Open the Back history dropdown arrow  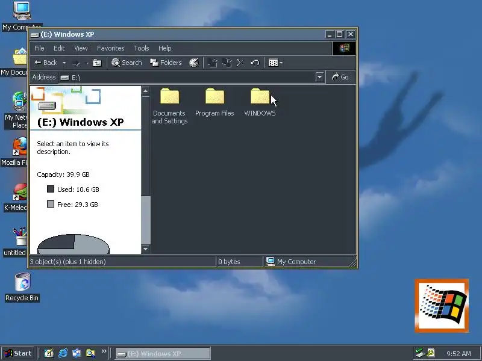tap(64, 63)
